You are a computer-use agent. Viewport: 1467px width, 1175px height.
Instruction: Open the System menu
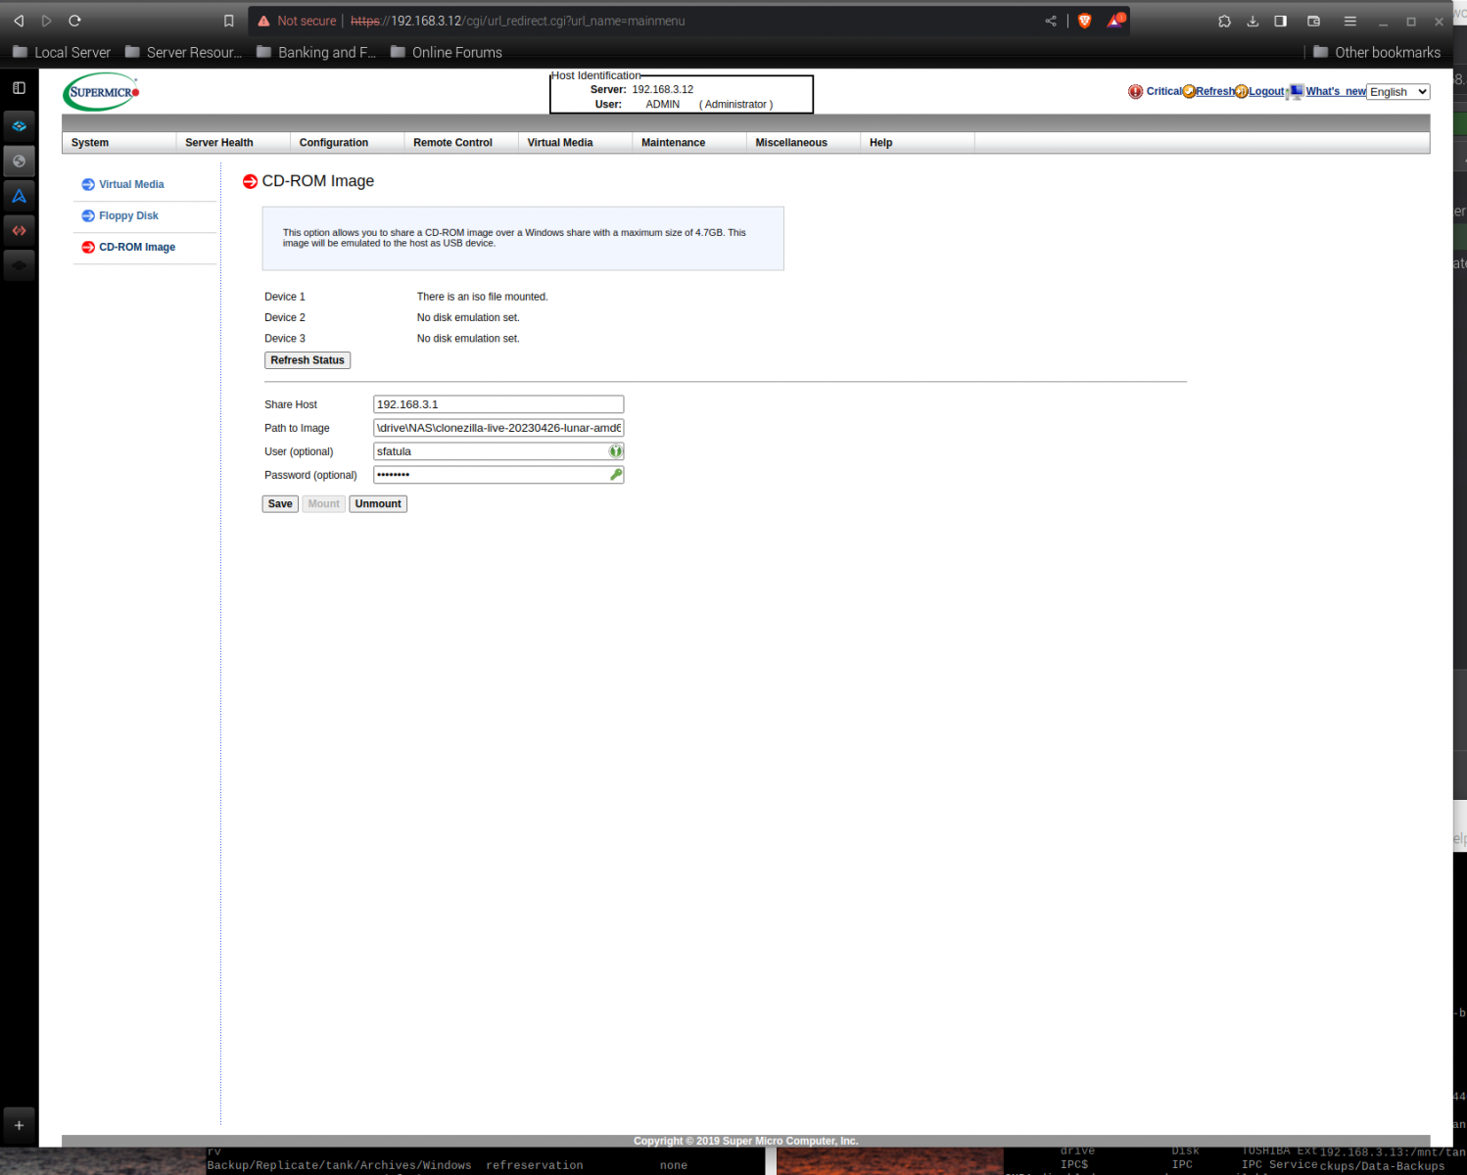119,143
